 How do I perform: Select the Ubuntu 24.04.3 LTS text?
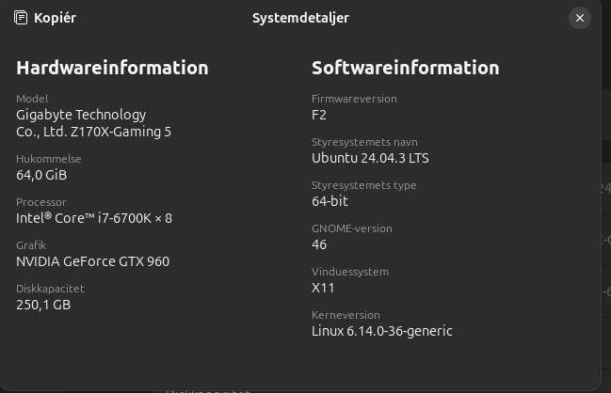coord(370,158)
